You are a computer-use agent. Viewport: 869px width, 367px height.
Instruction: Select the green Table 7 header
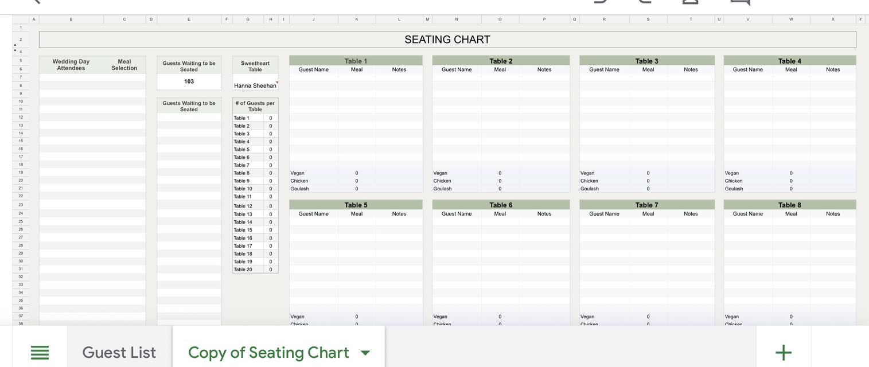(647, 205)
